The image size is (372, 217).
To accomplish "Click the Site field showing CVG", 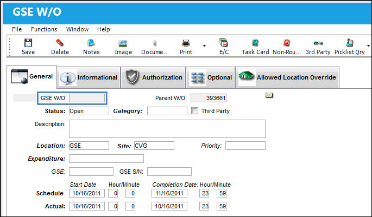I will (x=154, y=146).
